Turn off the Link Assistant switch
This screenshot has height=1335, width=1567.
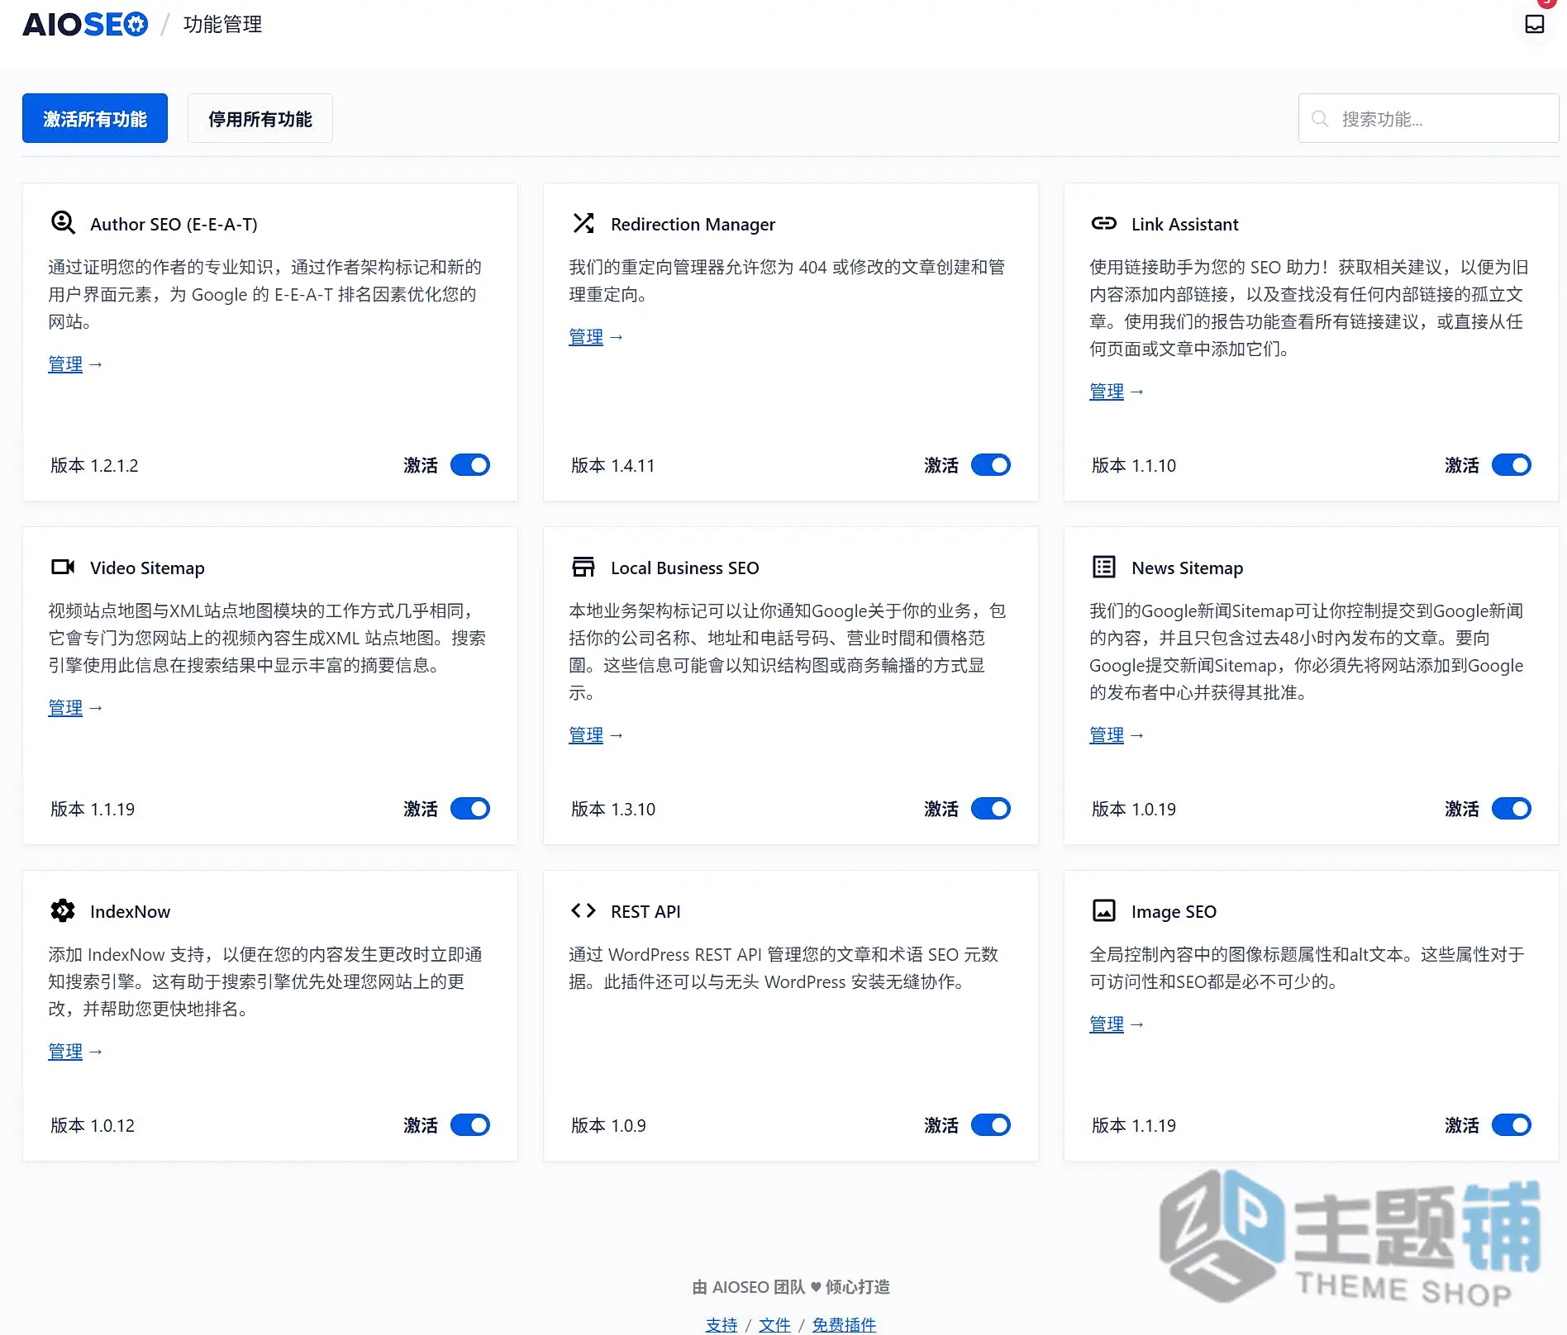point(1512,465)
